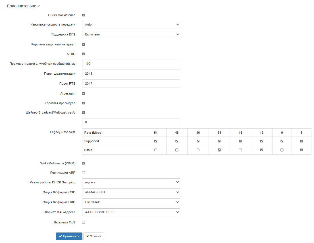
Task: Disable Basic rate 24 Mbps checkbox
Action: click(x=219, y=150)
